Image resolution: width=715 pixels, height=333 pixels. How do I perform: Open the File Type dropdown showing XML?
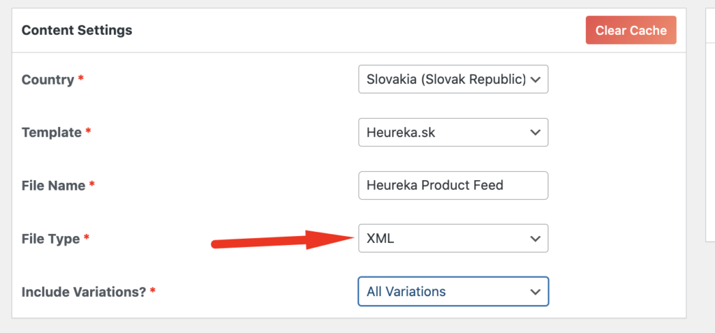point(453,238)
